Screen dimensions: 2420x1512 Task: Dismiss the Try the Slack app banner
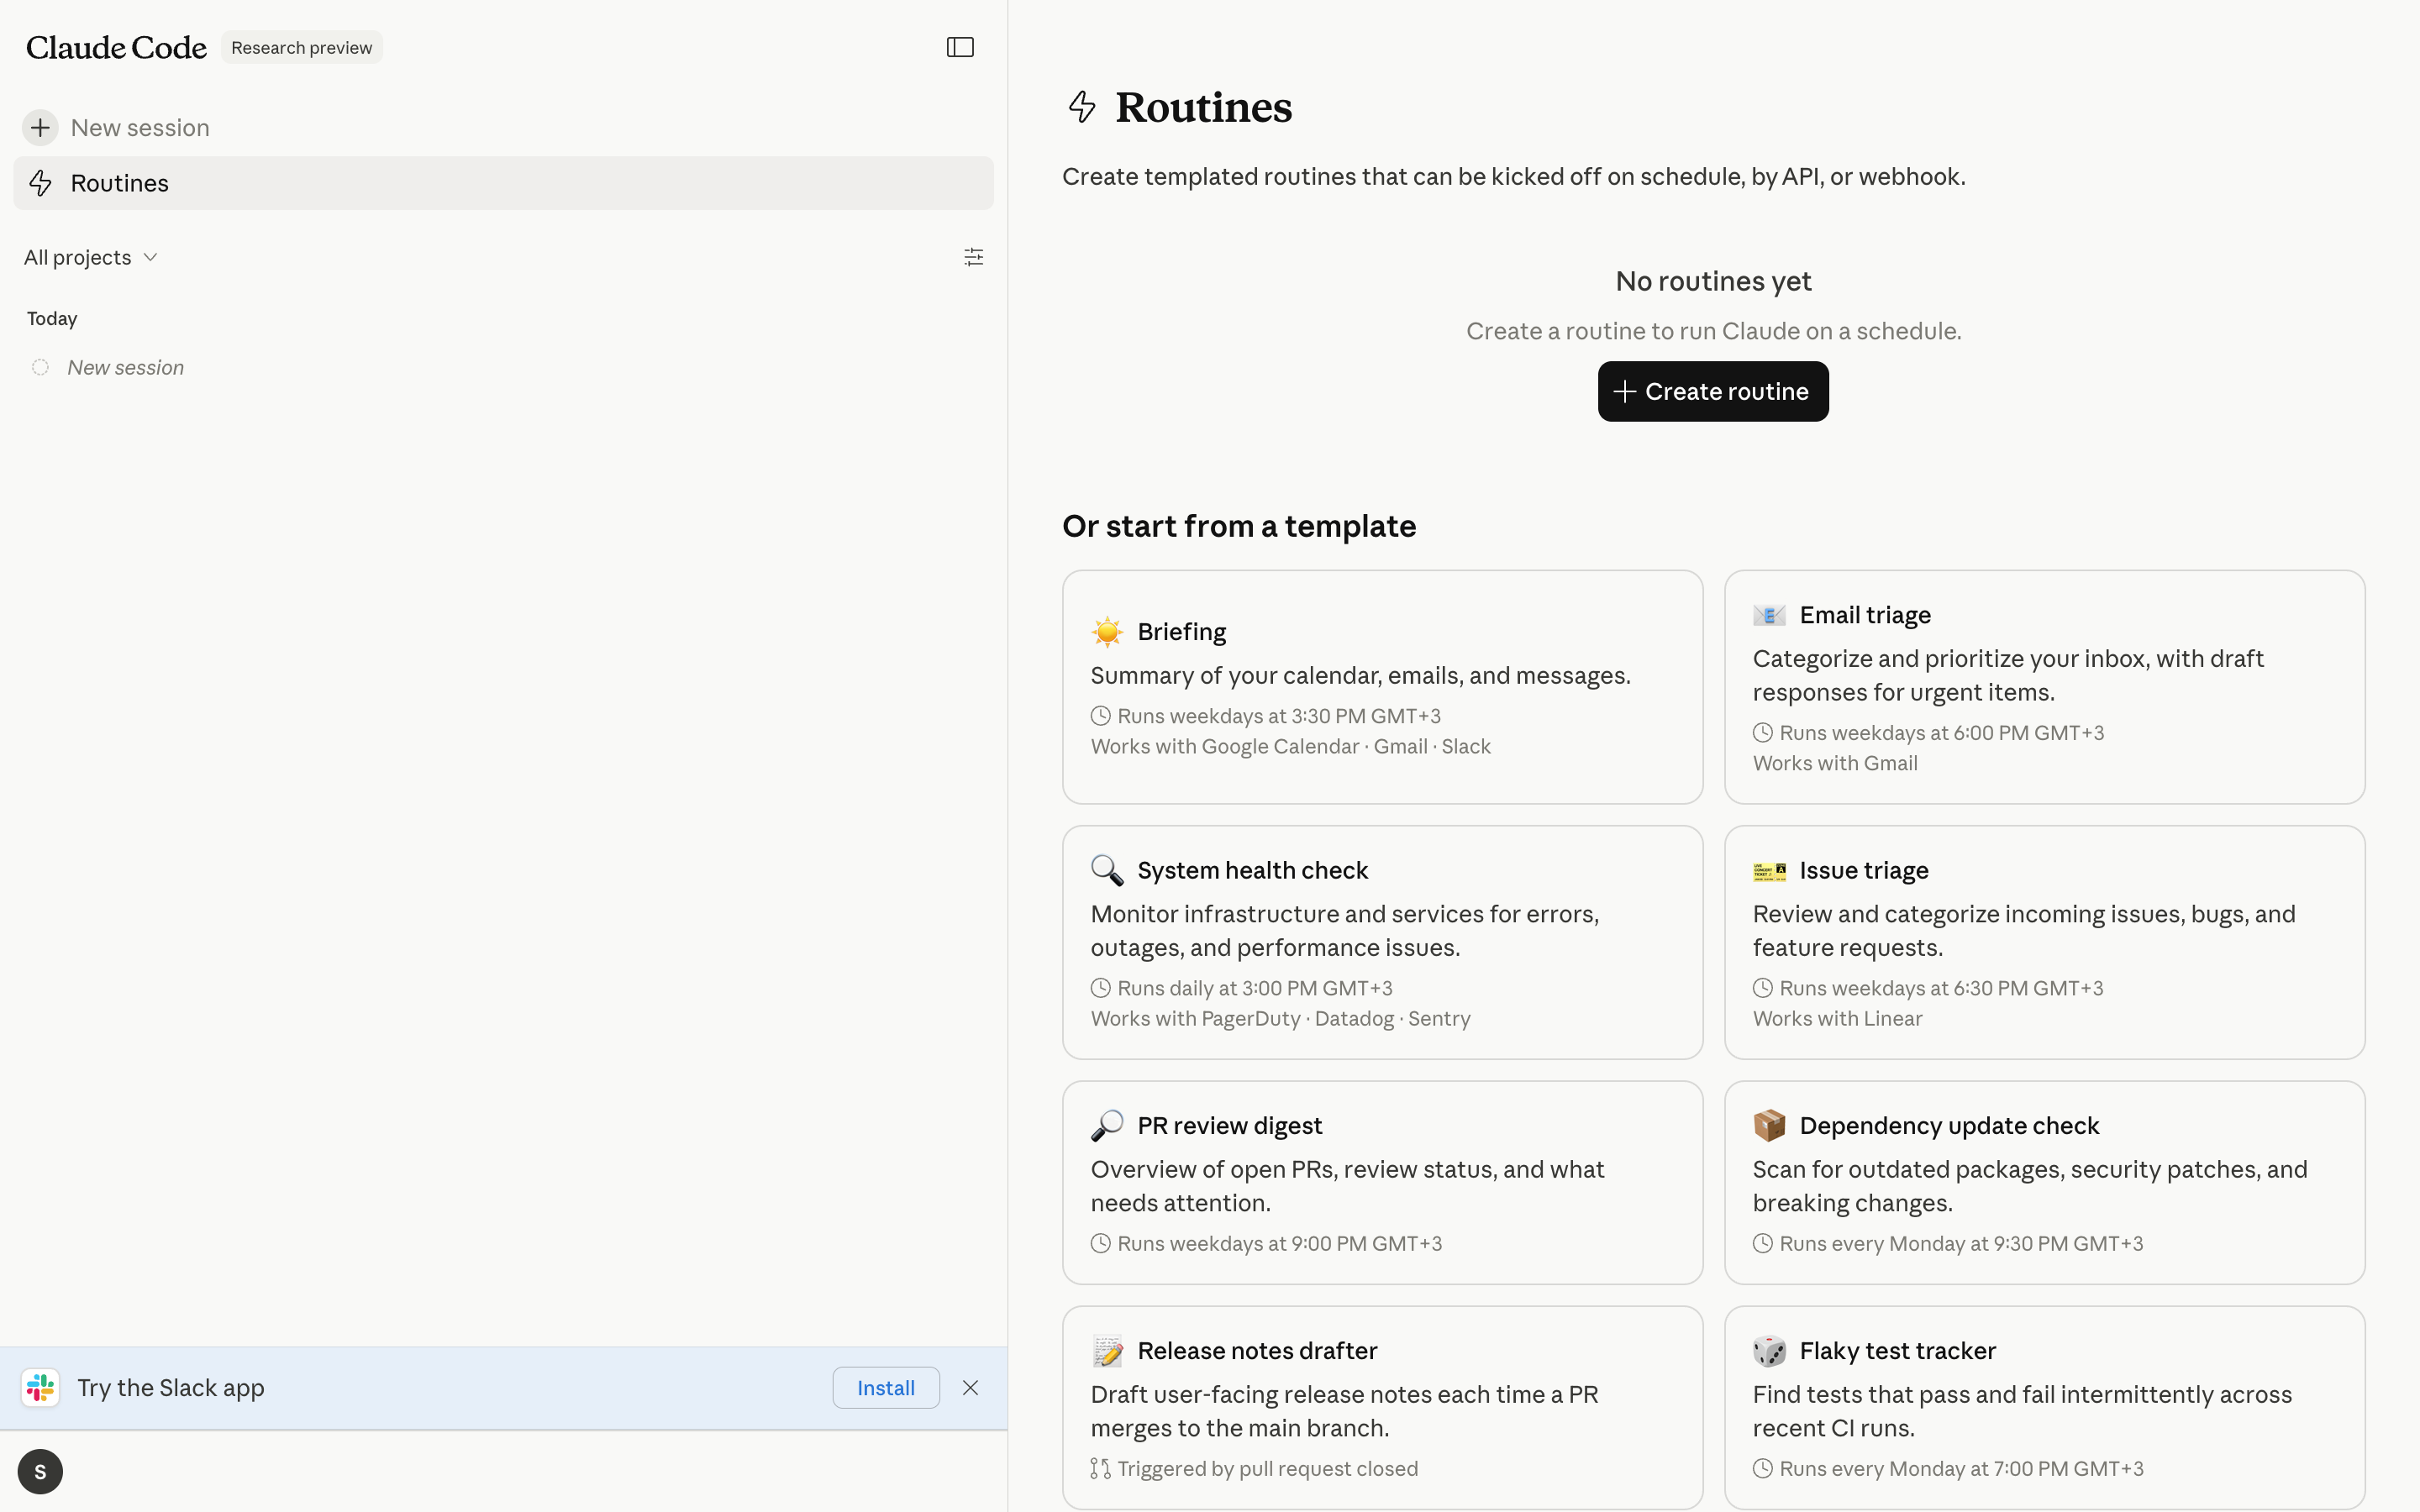click(970, 1388)
